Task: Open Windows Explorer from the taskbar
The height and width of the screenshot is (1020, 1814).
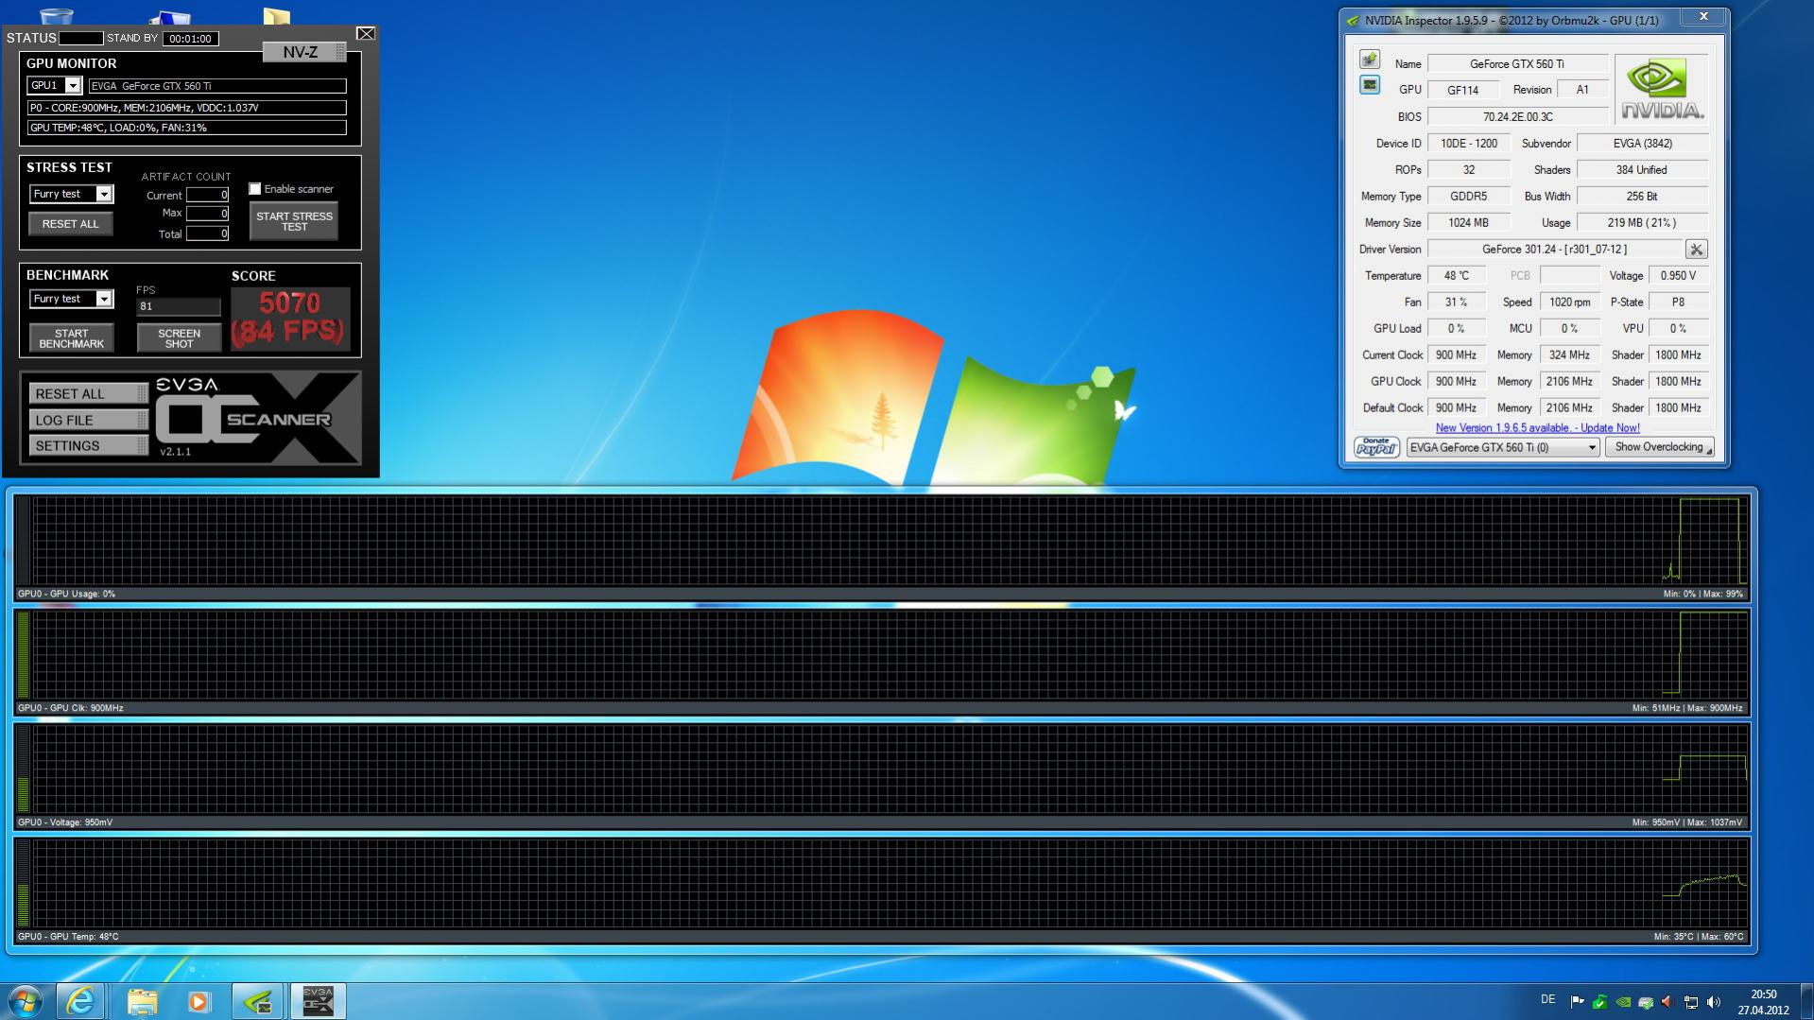Action: [142, 1000]
